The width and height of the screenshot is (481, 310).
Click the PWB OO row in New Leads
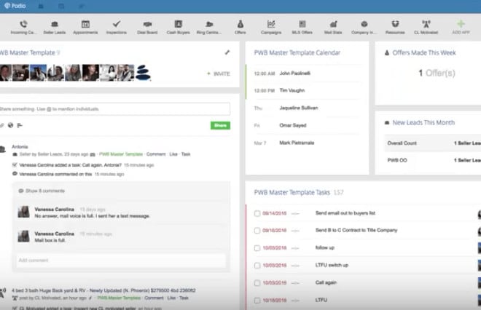coord(432,160)
